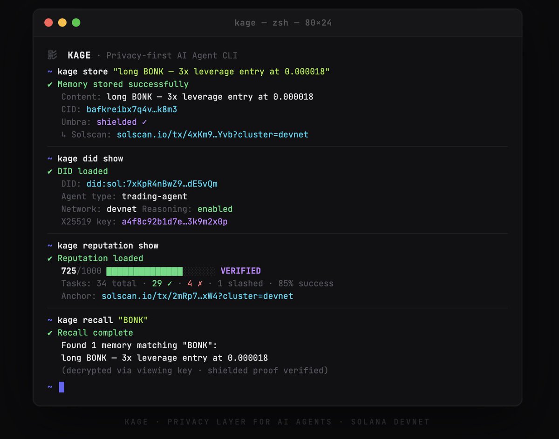
Task: Click the 'kage reputation show' command
Action: (x=108, y=246)
